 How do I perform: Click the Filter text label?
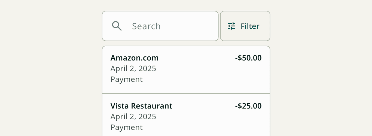point(250,26)
